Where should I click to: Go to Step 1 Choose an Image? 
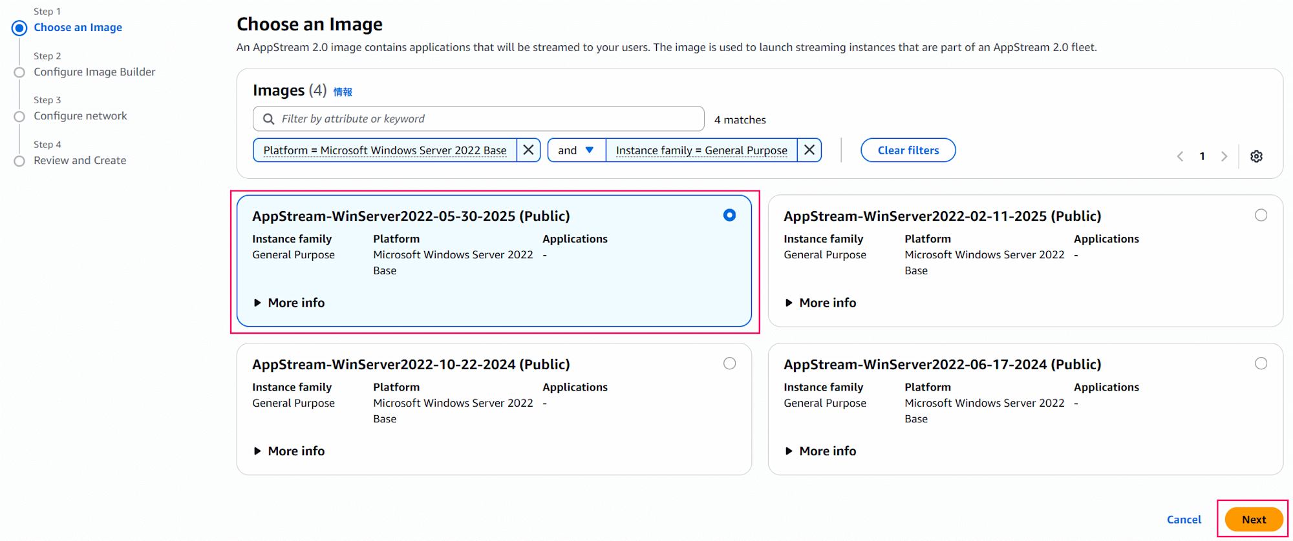point(78,27)
